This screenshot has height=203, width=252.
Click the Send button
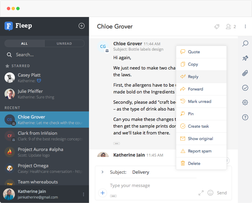click(x=222, y=193)
